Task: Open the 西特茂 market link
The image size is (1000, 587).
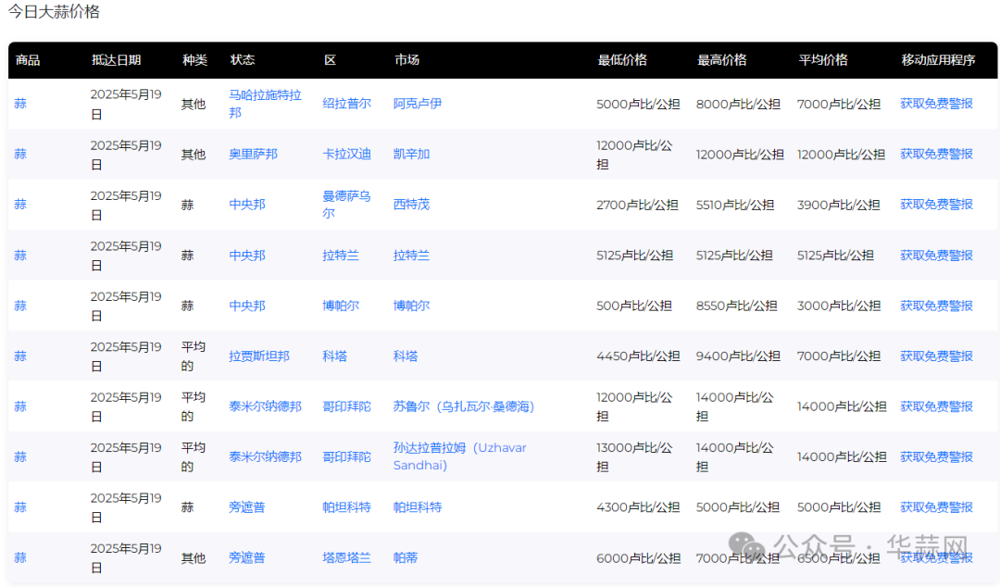Action: click(411, 204)
